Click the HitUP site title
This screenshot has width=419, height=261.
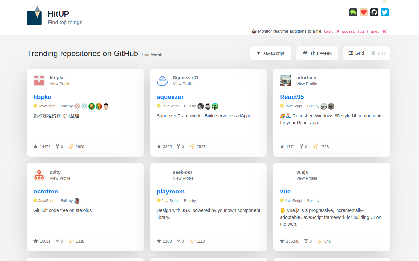click(58, 14)
